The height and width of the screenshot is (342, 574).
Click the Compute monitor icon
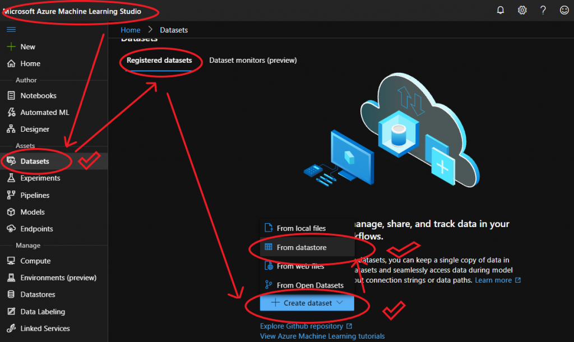point(11,261)
